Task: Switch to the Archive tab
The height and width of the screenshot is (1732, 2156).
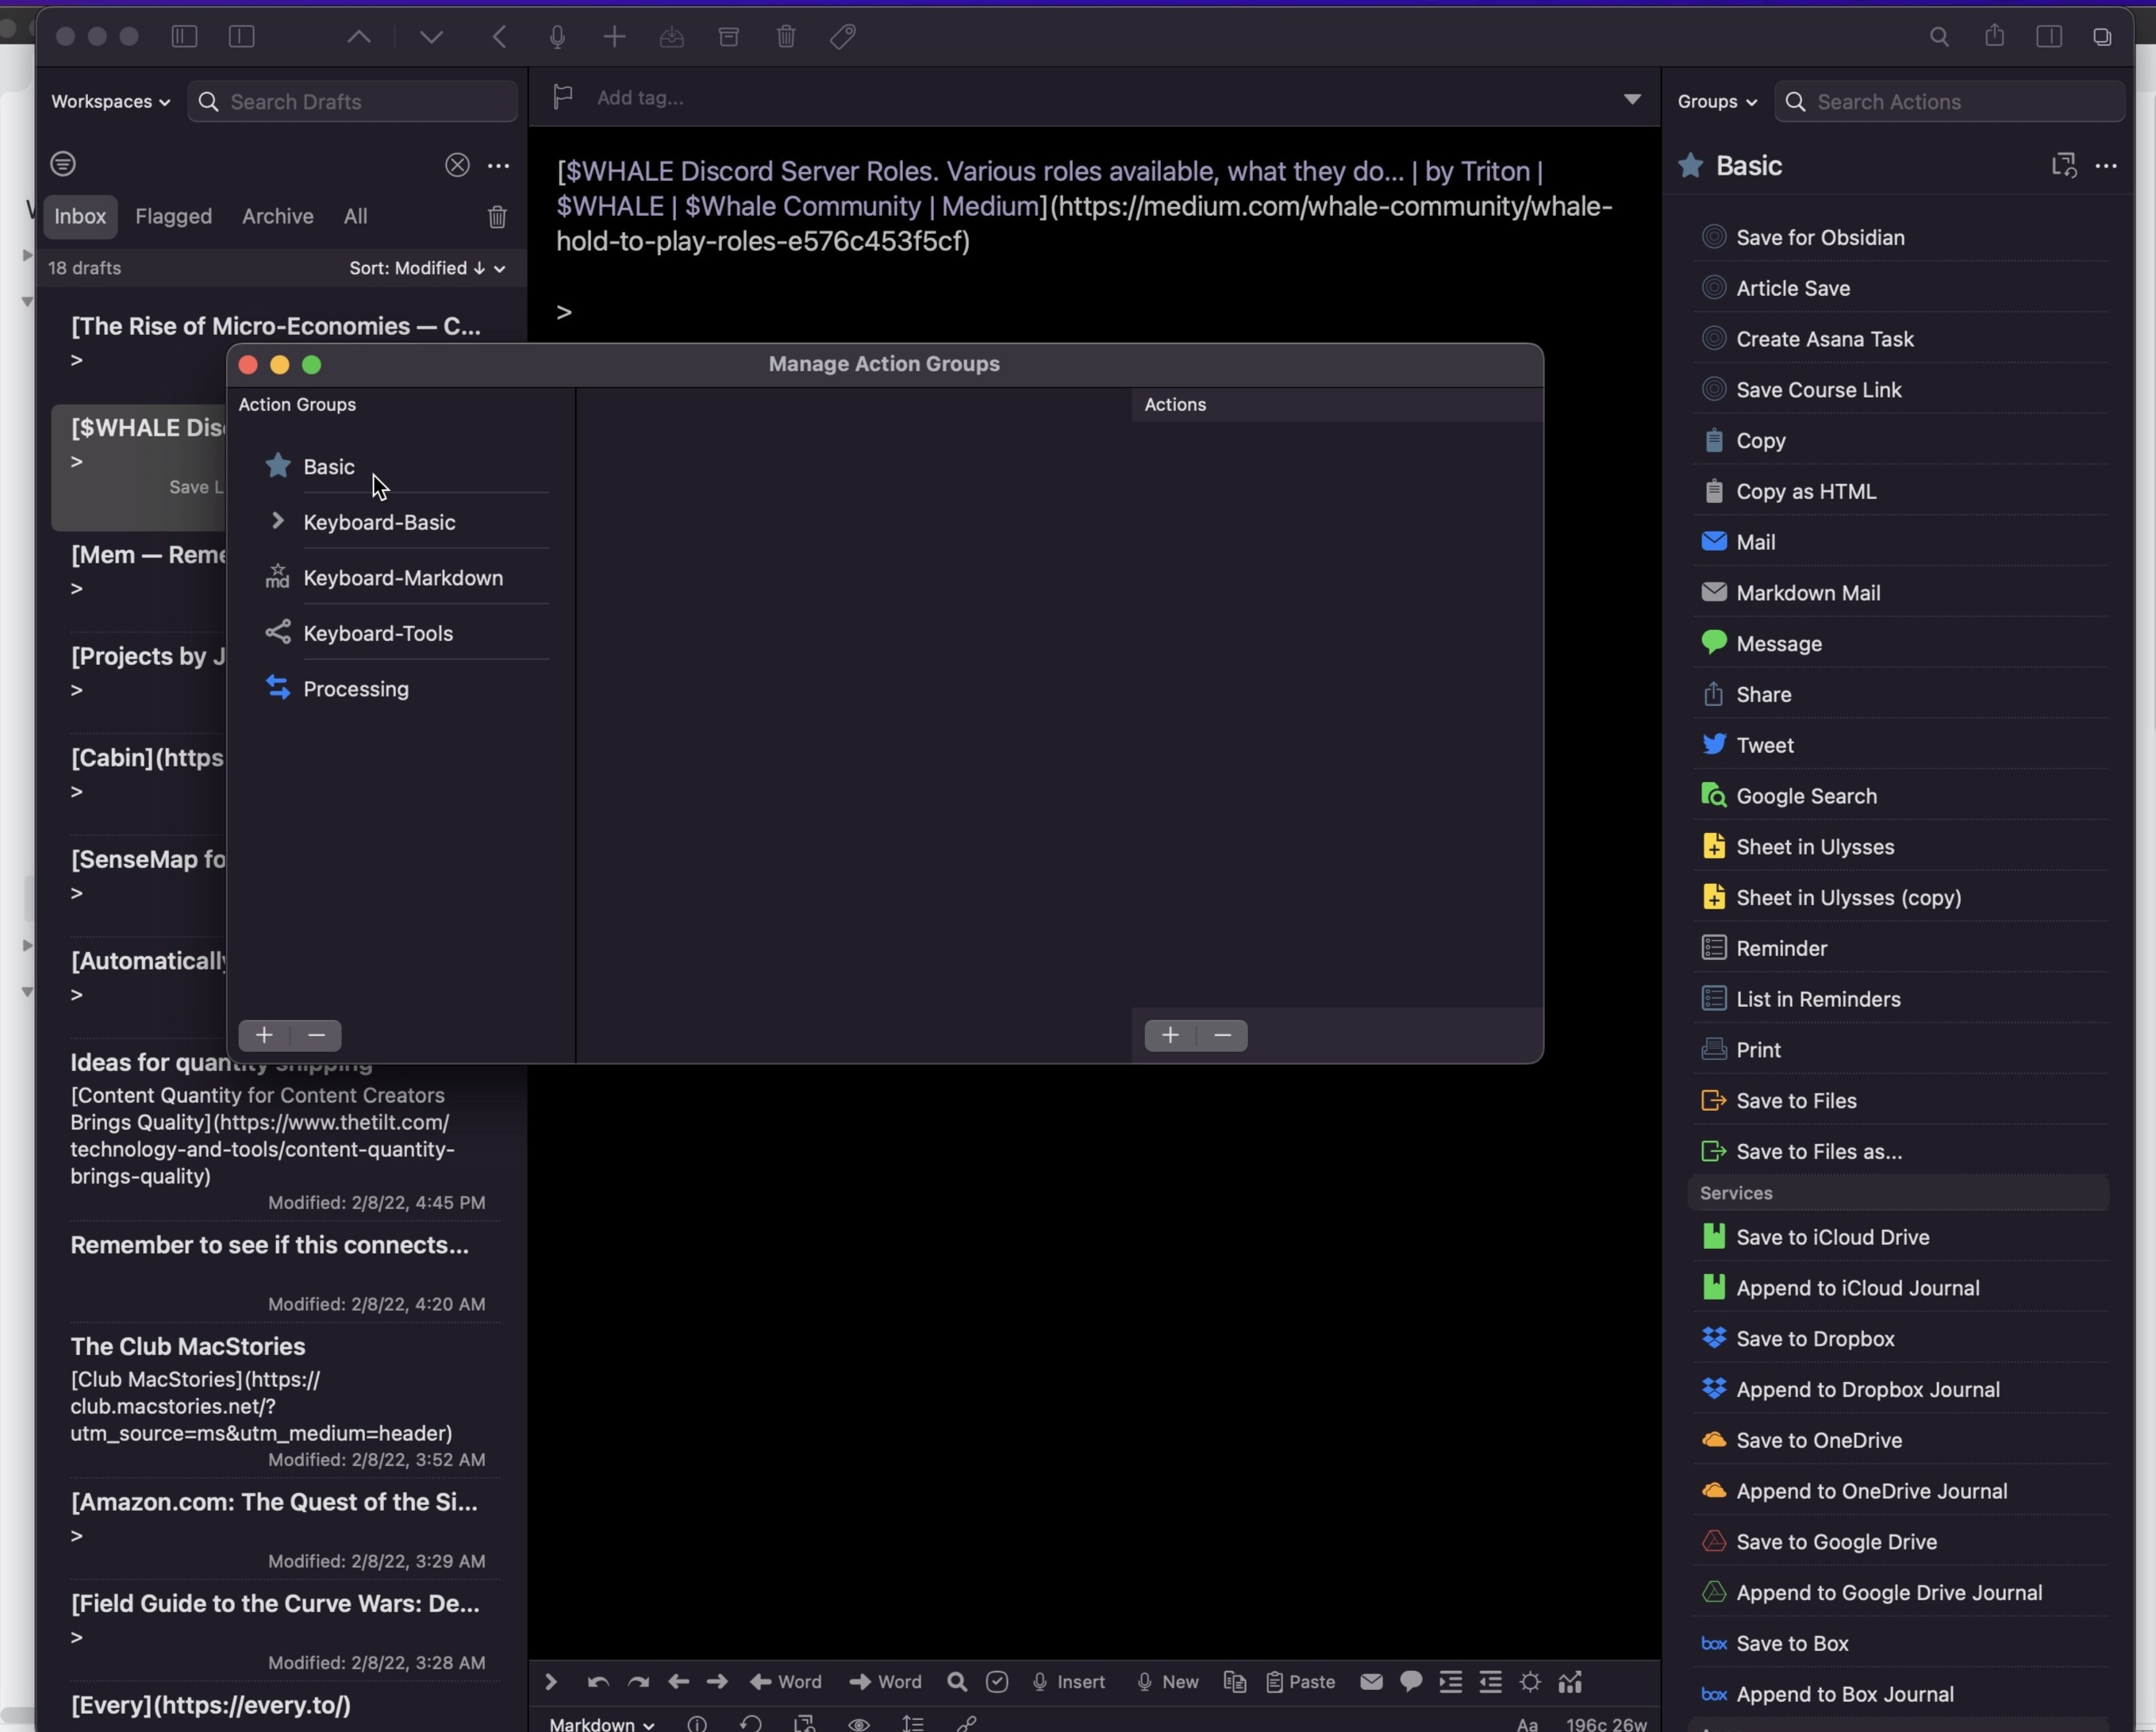Action: 278,216
